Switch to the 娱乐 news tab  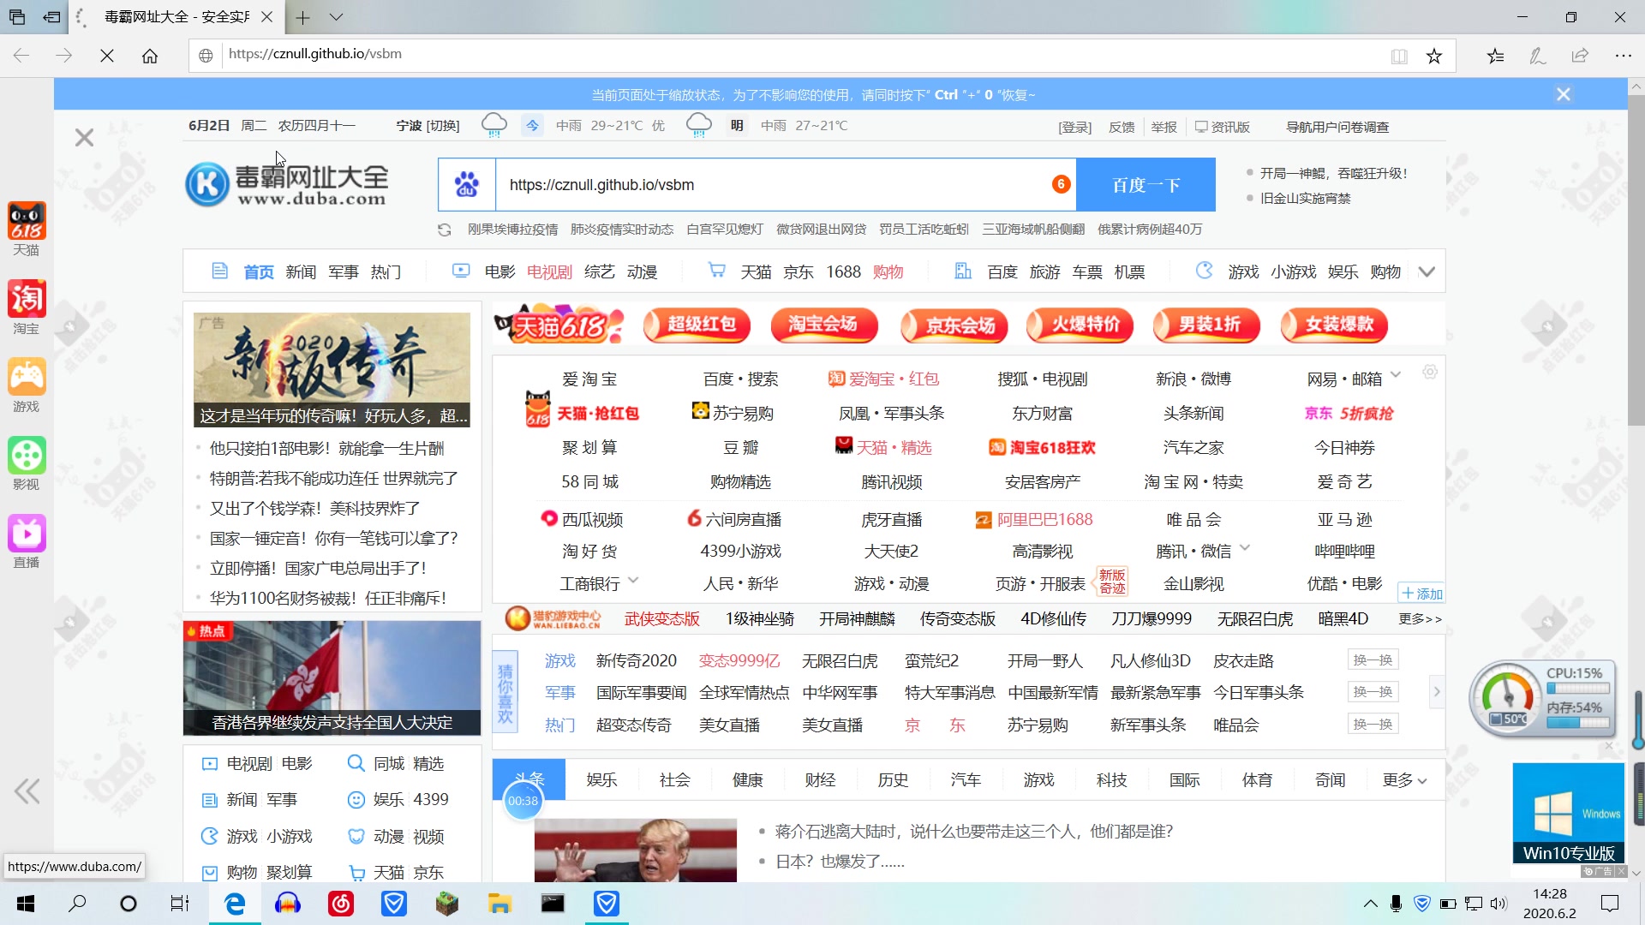click(602, 780)
